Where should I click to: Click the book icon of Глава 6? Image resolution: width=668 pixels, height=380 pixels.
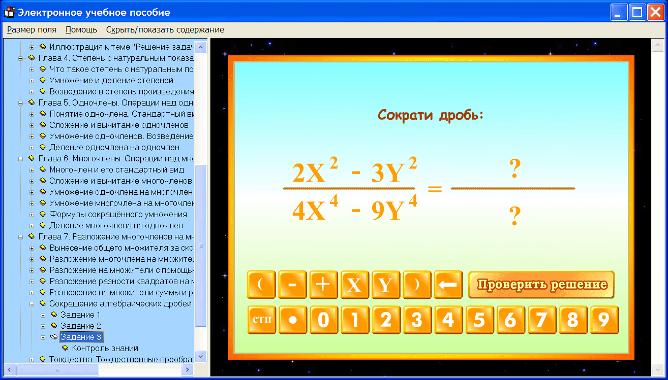(32, 158)
